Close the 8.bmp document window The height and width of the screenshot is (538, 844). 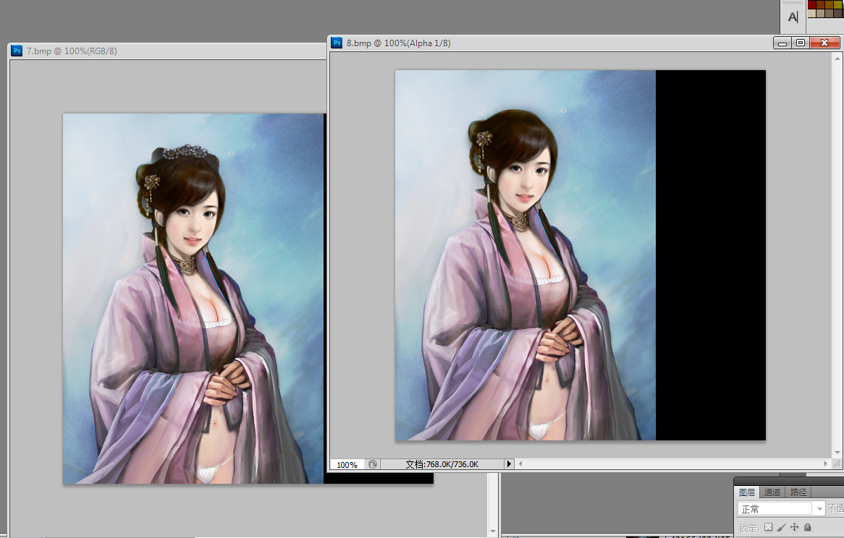pos(824,43)
